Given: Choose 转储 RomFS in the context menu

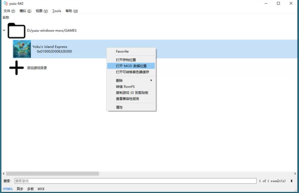Looking at the screenshot, I should pos(131,87).
